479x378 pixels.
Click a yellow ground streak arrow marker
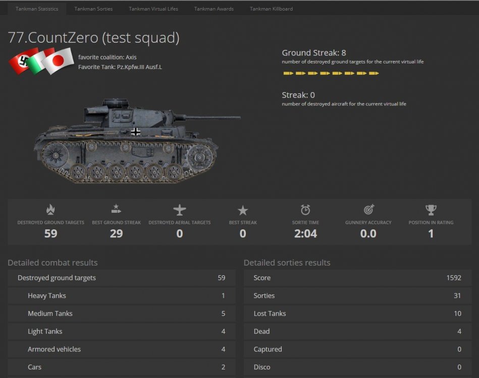(x=289, y=73)
